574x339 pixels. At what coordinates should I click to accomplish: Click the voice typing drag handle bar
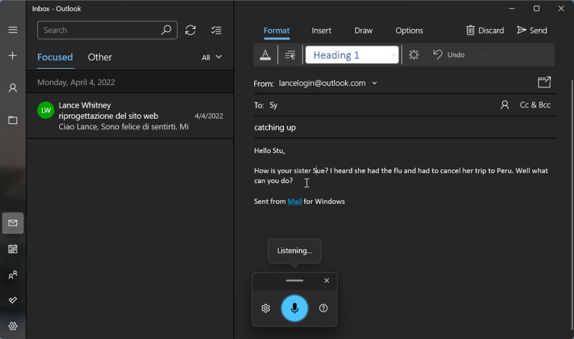click(294, 281)
